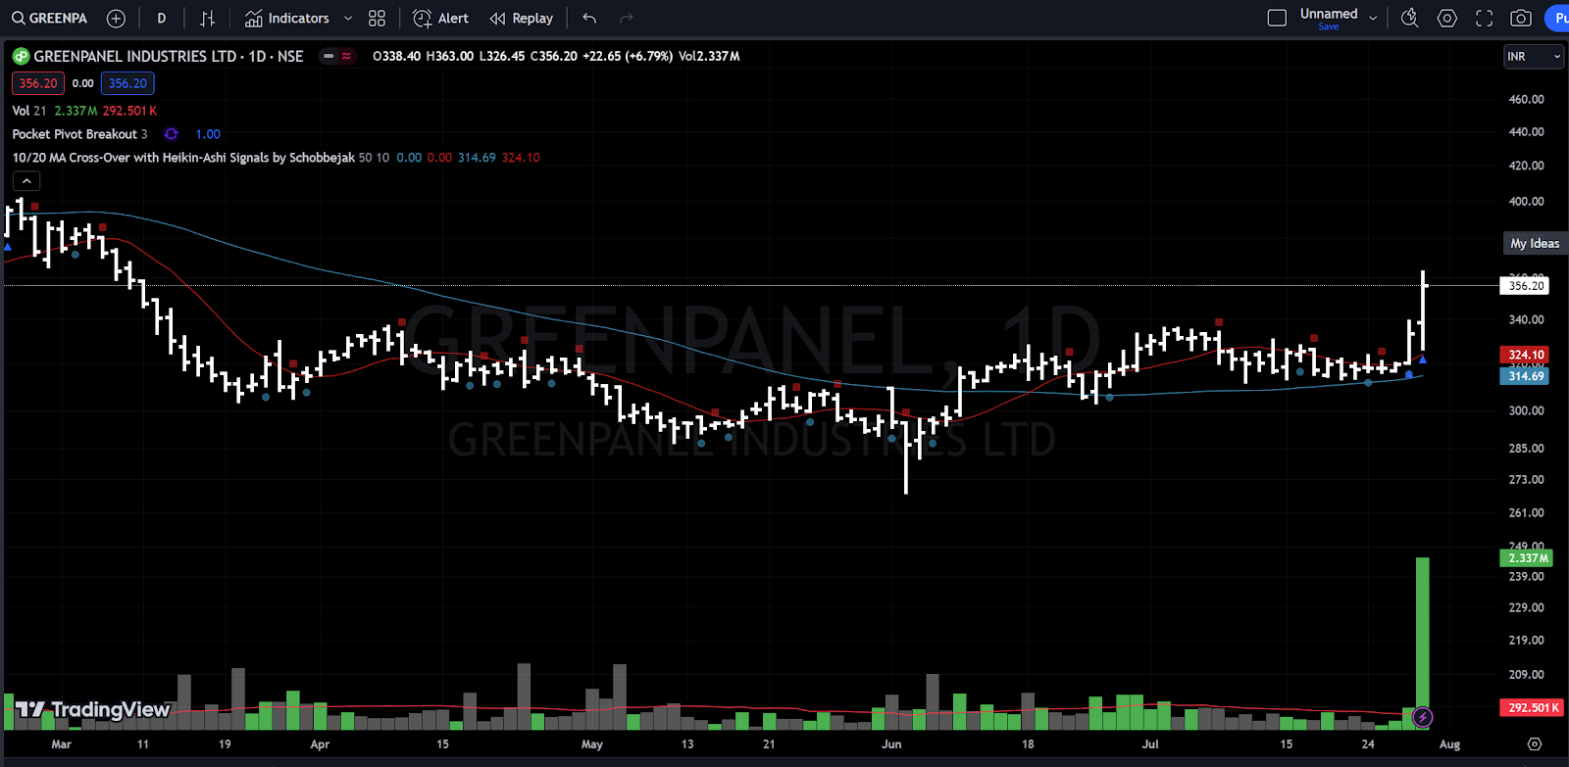Screen dimensions: 1569x767
Task: Expand the favorite indicators dropdown arrow
Action: coord(348,18)
